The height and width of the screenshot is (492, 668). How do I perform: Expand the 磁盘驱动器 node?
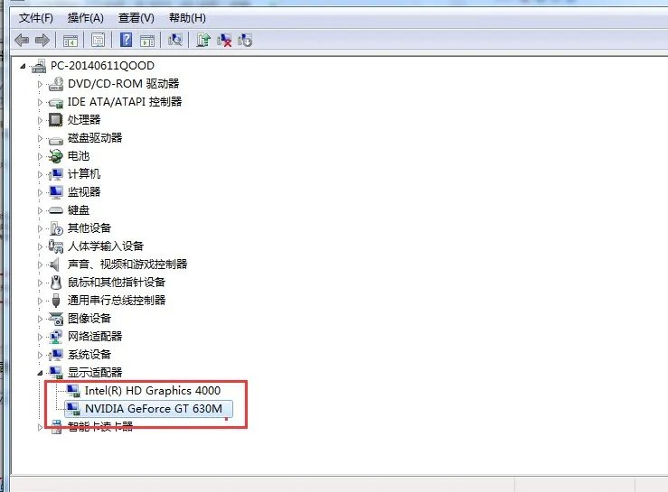[40, 138]
